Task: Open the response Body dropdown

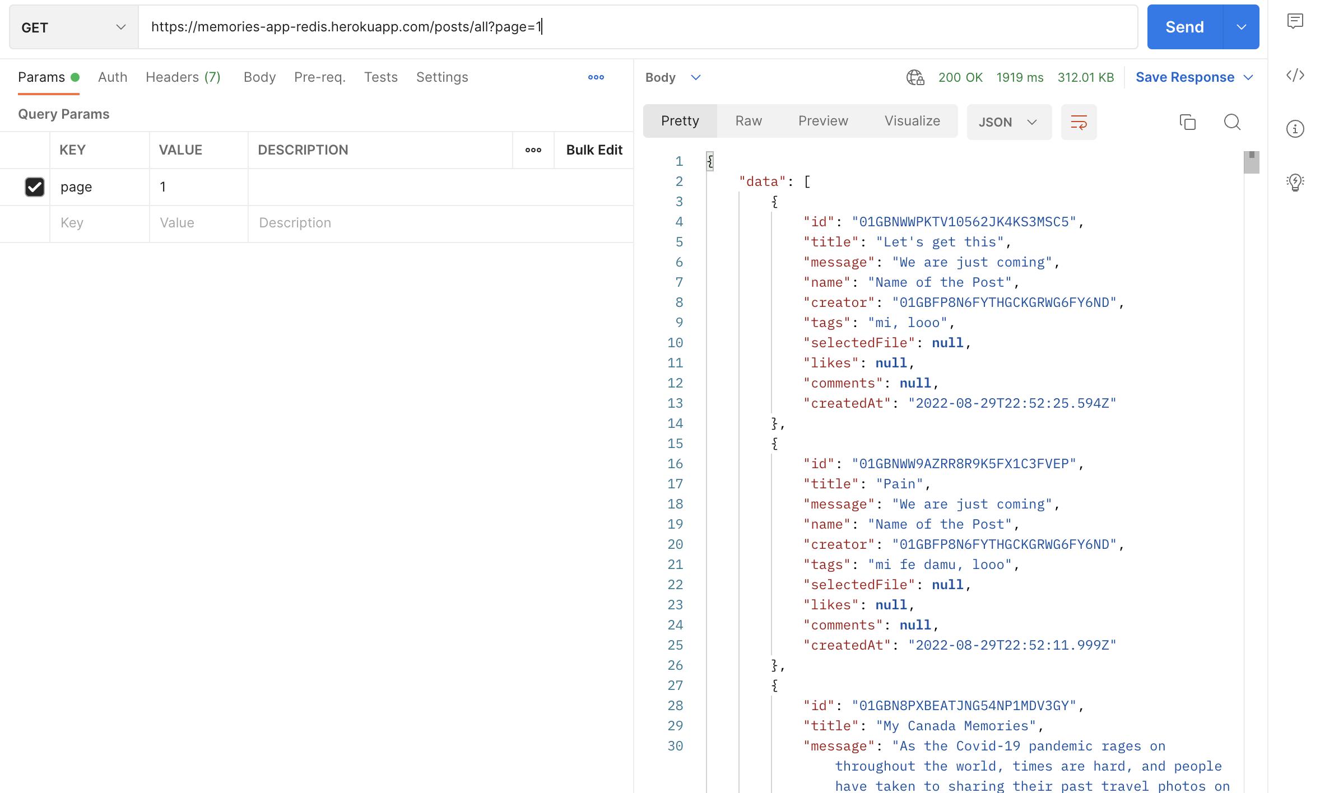Action: point(673,77)
